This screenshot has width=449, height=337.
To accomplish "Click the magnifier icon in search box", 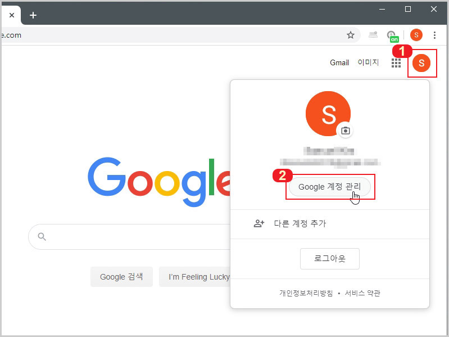I will tap(42, 237).
